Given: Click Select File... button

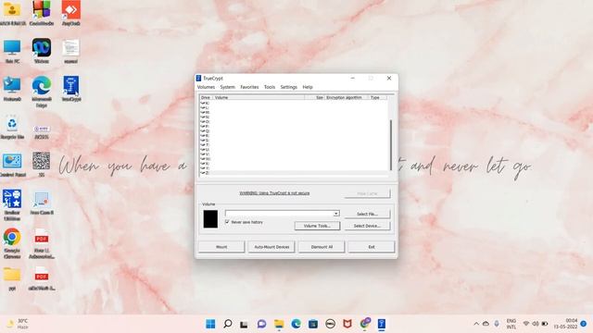Looking at the screenshot, I should tap(367, 214).
